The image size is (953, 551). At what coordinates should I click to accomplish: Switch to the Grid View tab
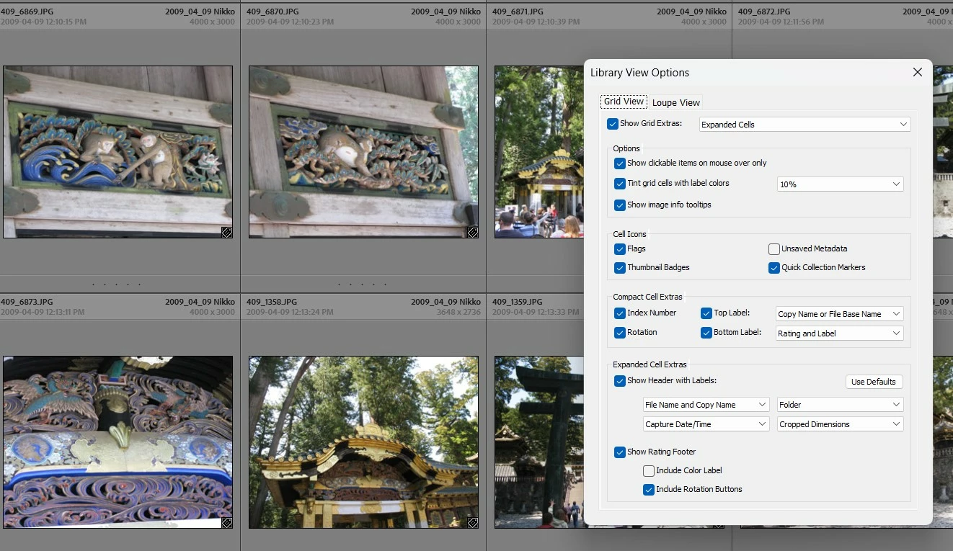(624, 102)
